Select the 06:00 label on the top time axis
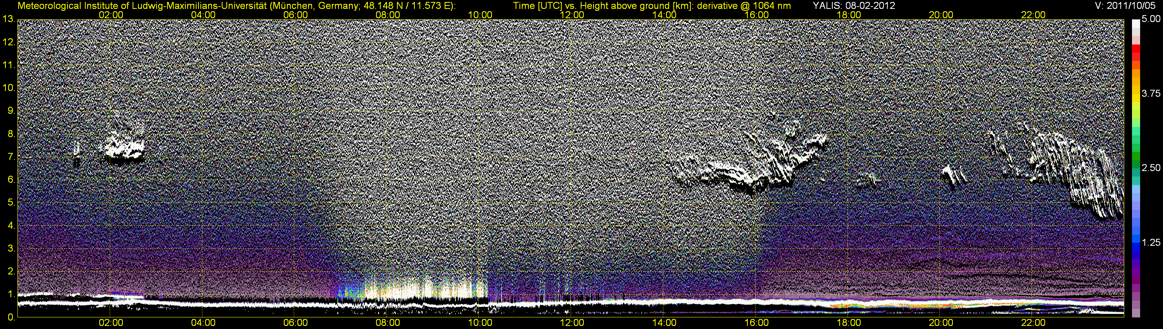The width and height of the screenshot is (1163, 329). [295, 15]
